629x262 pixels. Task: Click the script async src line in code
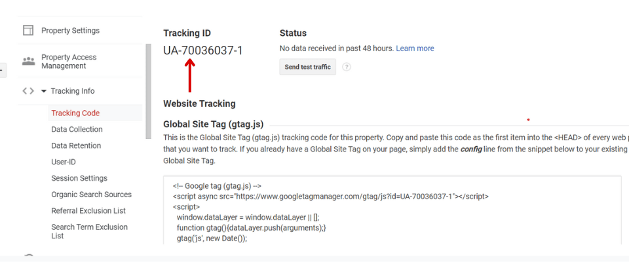[x=330, y=196]
